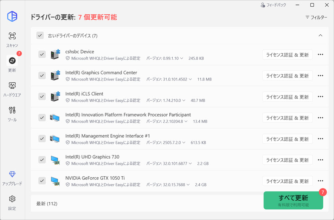
Task: Click ライセンス認証 & 更新 for Management Engine Interface #1
Action: click(x=287, y=139)
